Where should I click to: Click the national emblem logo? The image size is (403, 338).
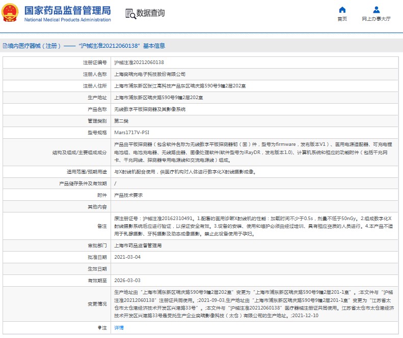point(10,13)
